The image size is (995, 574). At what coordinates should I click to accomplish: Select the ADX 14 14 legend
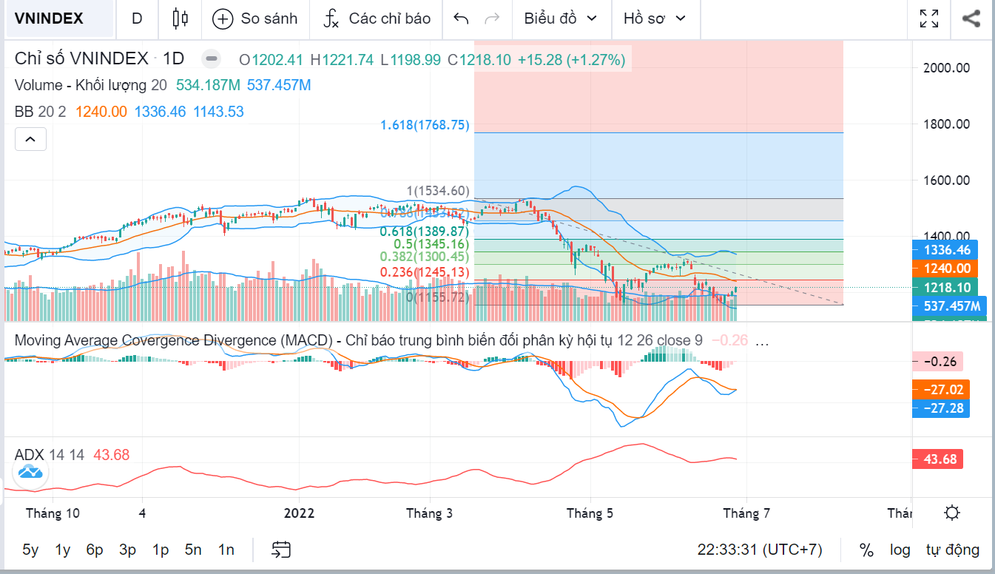pos(50,454)
